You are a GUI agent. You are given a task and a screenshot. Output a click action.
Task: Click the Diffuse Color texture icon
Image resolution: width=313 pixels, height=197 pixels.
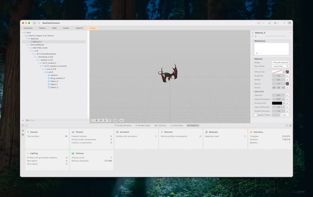287,72
